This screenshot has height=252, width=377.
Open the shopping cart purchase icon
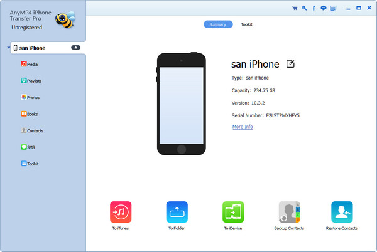click(x=295, y=8)
